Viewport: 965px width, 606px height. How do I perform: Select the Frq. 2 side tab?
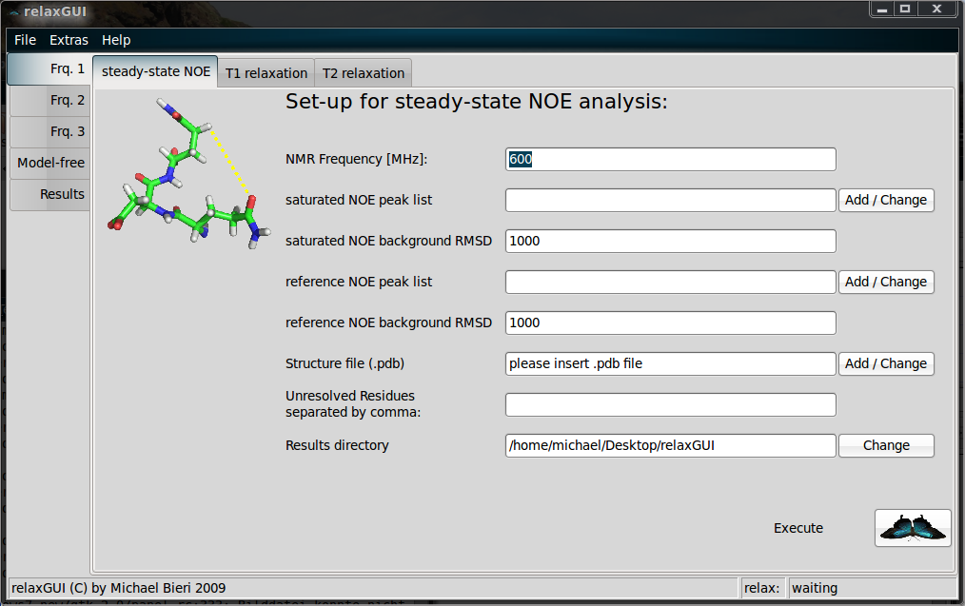coord(49,100)
